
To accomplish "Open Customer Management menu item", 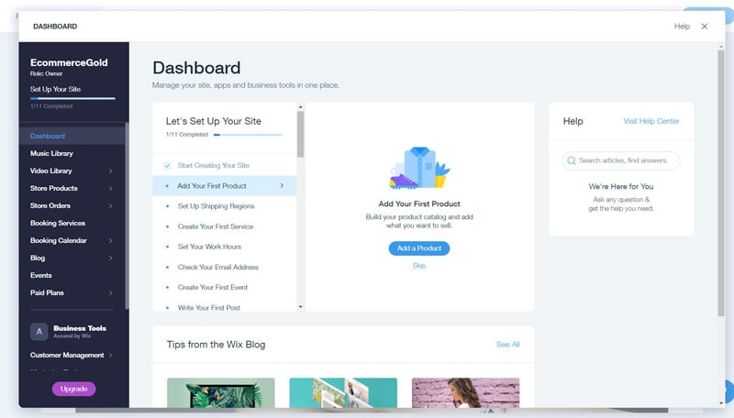I will point(67,355).
